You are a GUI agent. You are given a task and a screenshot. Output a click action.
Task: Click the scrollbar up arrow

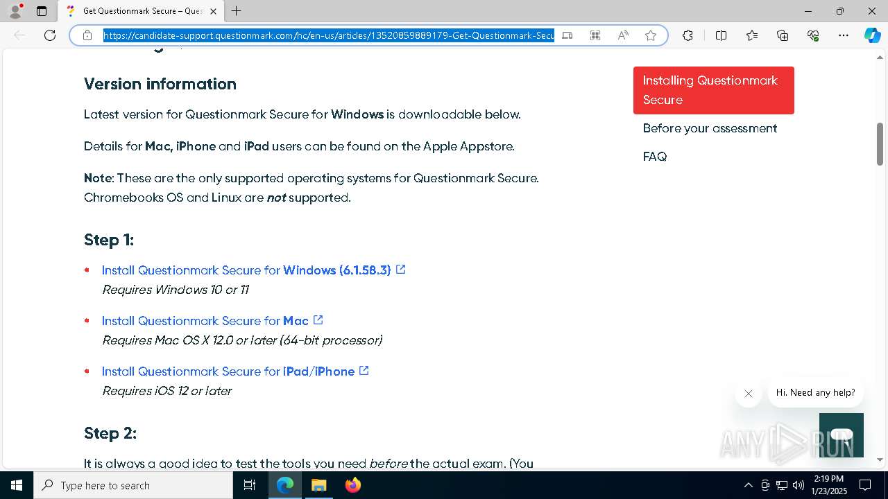pos(880,56)
